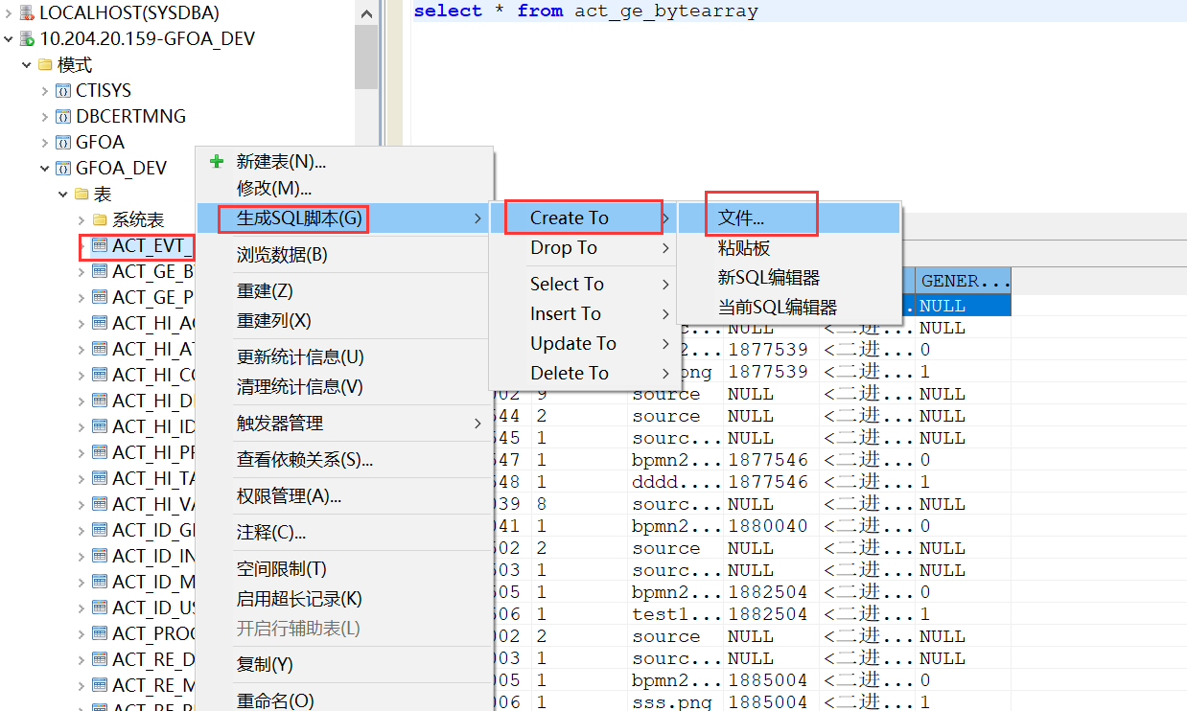Click the ACT_PROC table icon

pyautogui.click(x=100, y=634)
